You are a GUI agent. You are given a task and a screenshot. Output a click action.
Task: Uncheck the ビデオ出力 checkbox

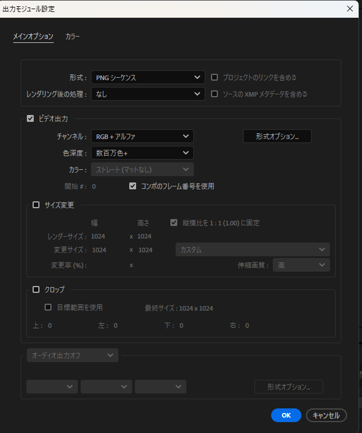pyautogui.click(x=31, y=119)
